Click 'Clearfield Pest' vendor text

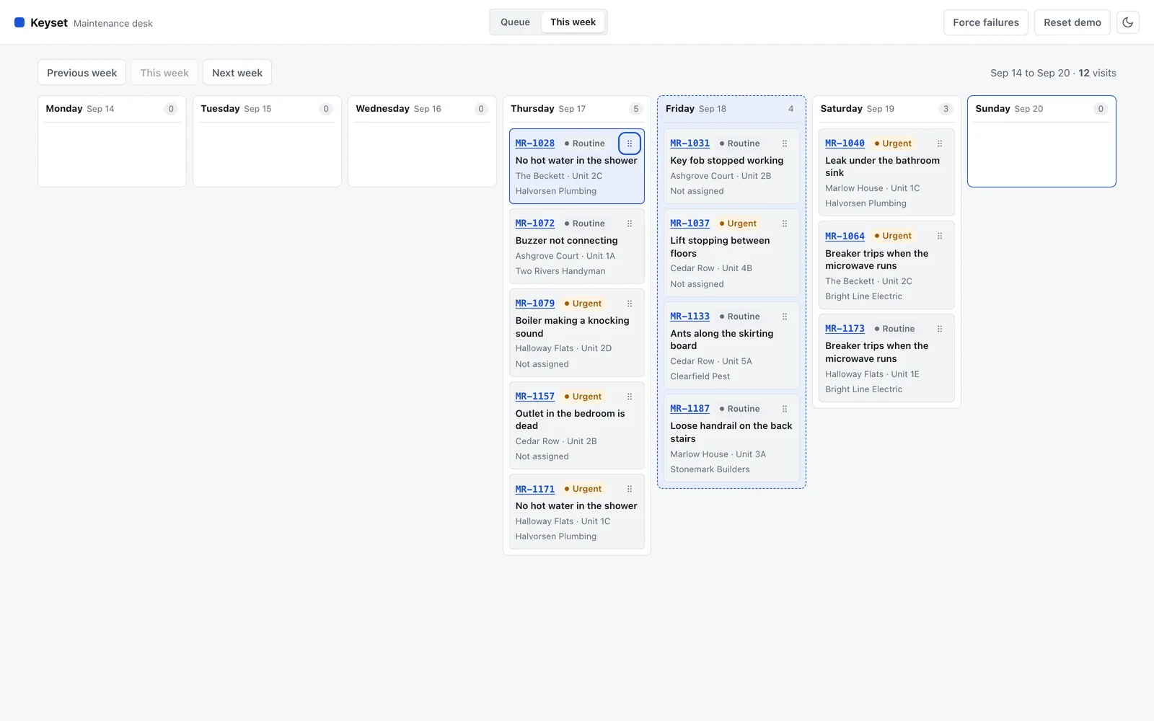coord(700,376)
